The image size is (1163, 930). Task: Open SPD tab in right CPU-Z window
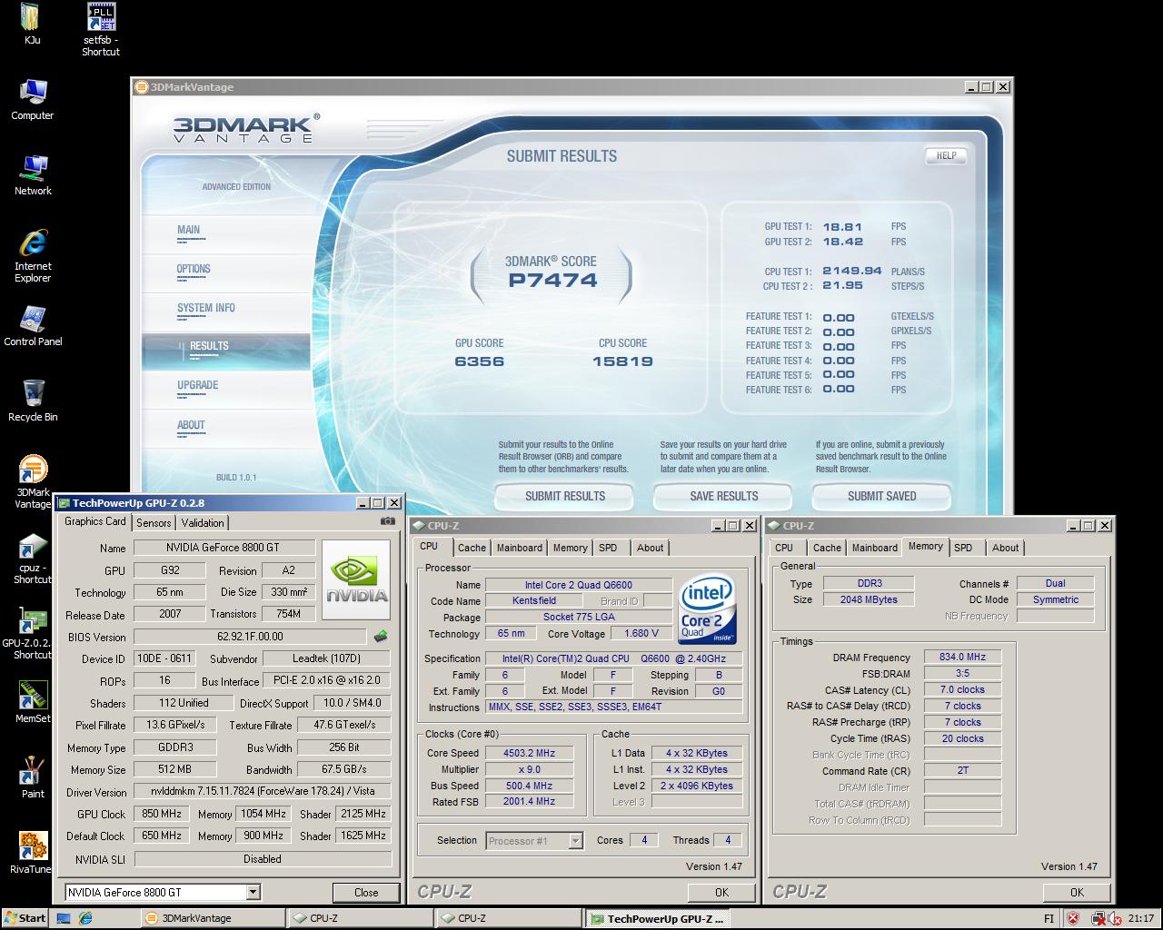963,548
